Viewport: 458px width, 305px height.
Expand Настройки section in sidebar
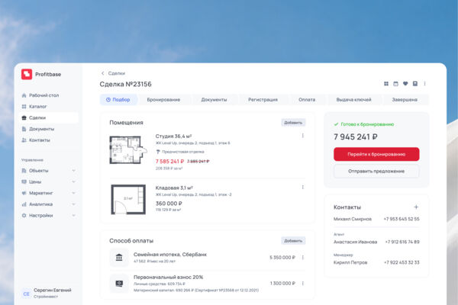click(x=73, y=215)
